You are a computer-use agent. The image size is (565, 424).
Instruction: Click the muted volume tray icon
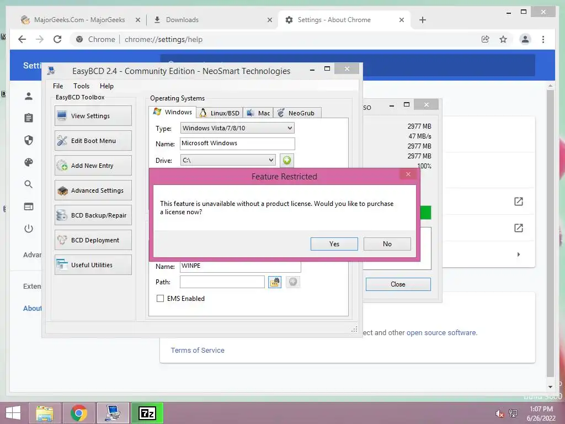499,413
